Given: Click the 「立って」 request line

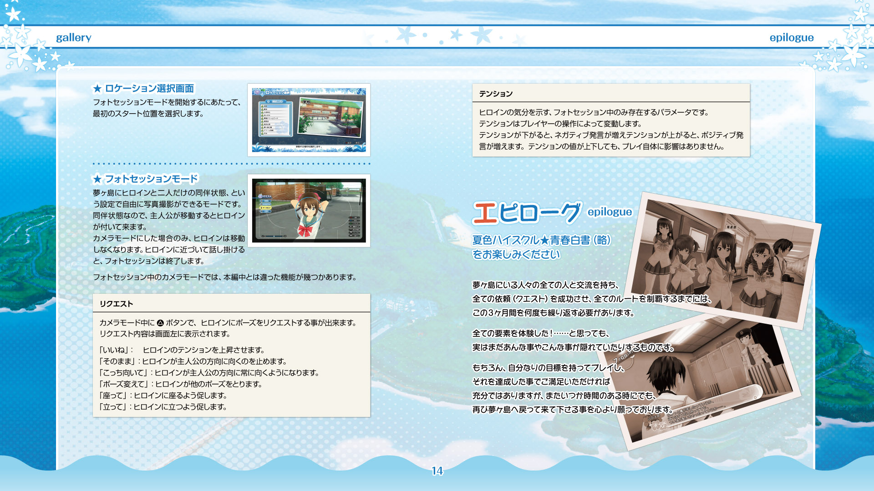Looking at the screenshot, I should coord(163,407).
